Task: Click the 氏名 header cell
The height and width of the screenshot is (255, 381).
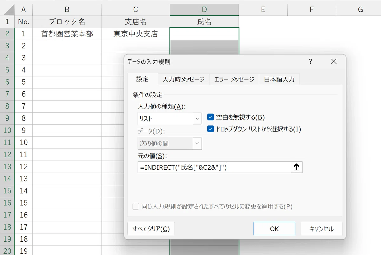Action: click(x=204, y=22)
